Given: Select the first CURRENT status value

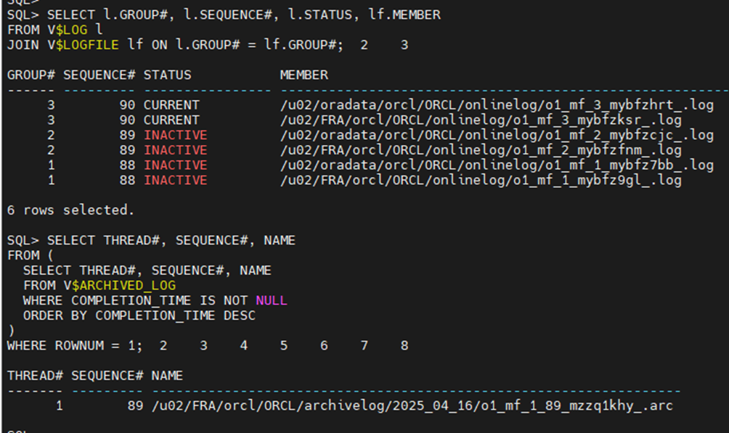Looking at the screenshot, I should point(171,105).
